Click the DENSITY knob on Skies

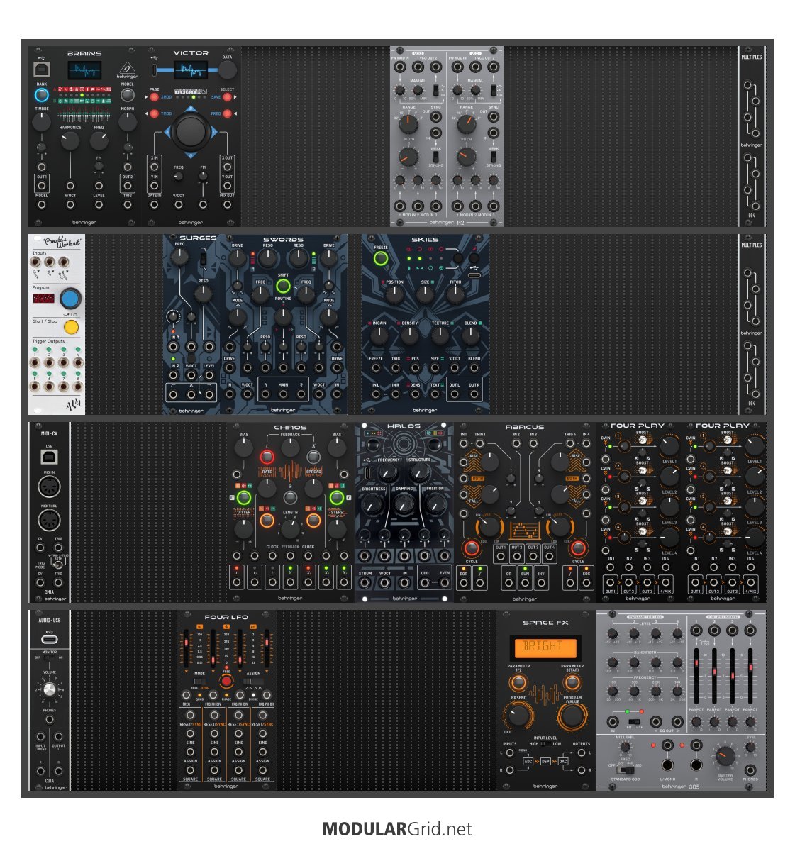coord(410,336)
